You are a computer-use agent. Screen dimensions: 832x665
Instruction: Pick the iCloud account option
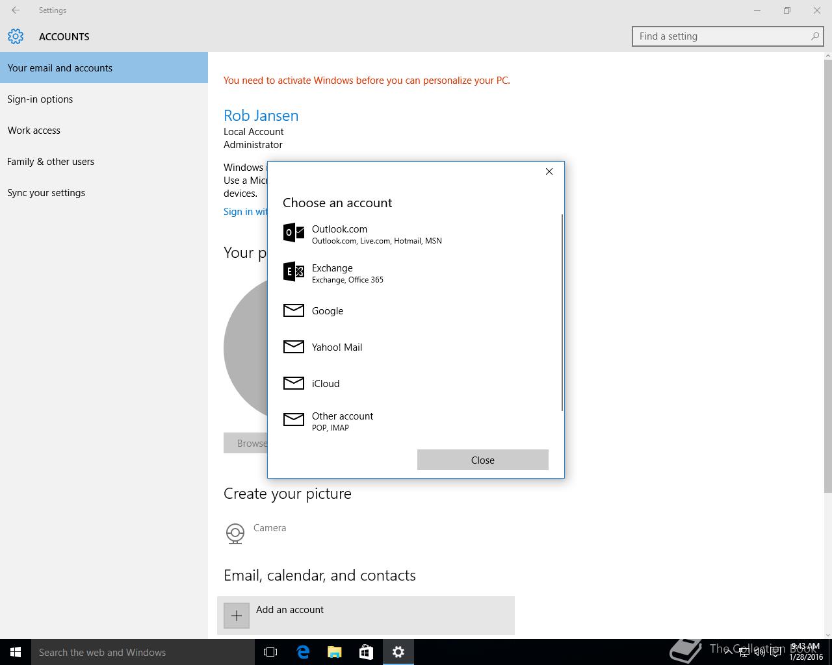point(416,383)
